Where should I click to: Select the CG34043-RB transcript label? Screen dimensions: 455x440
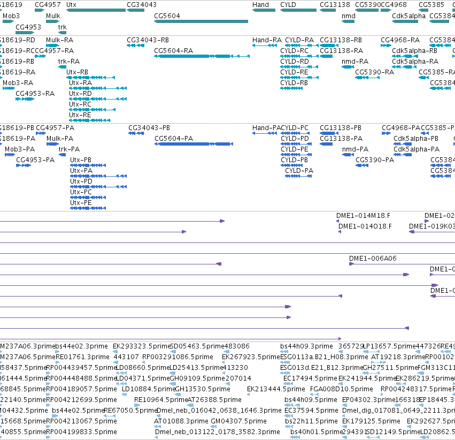[148, 40]
